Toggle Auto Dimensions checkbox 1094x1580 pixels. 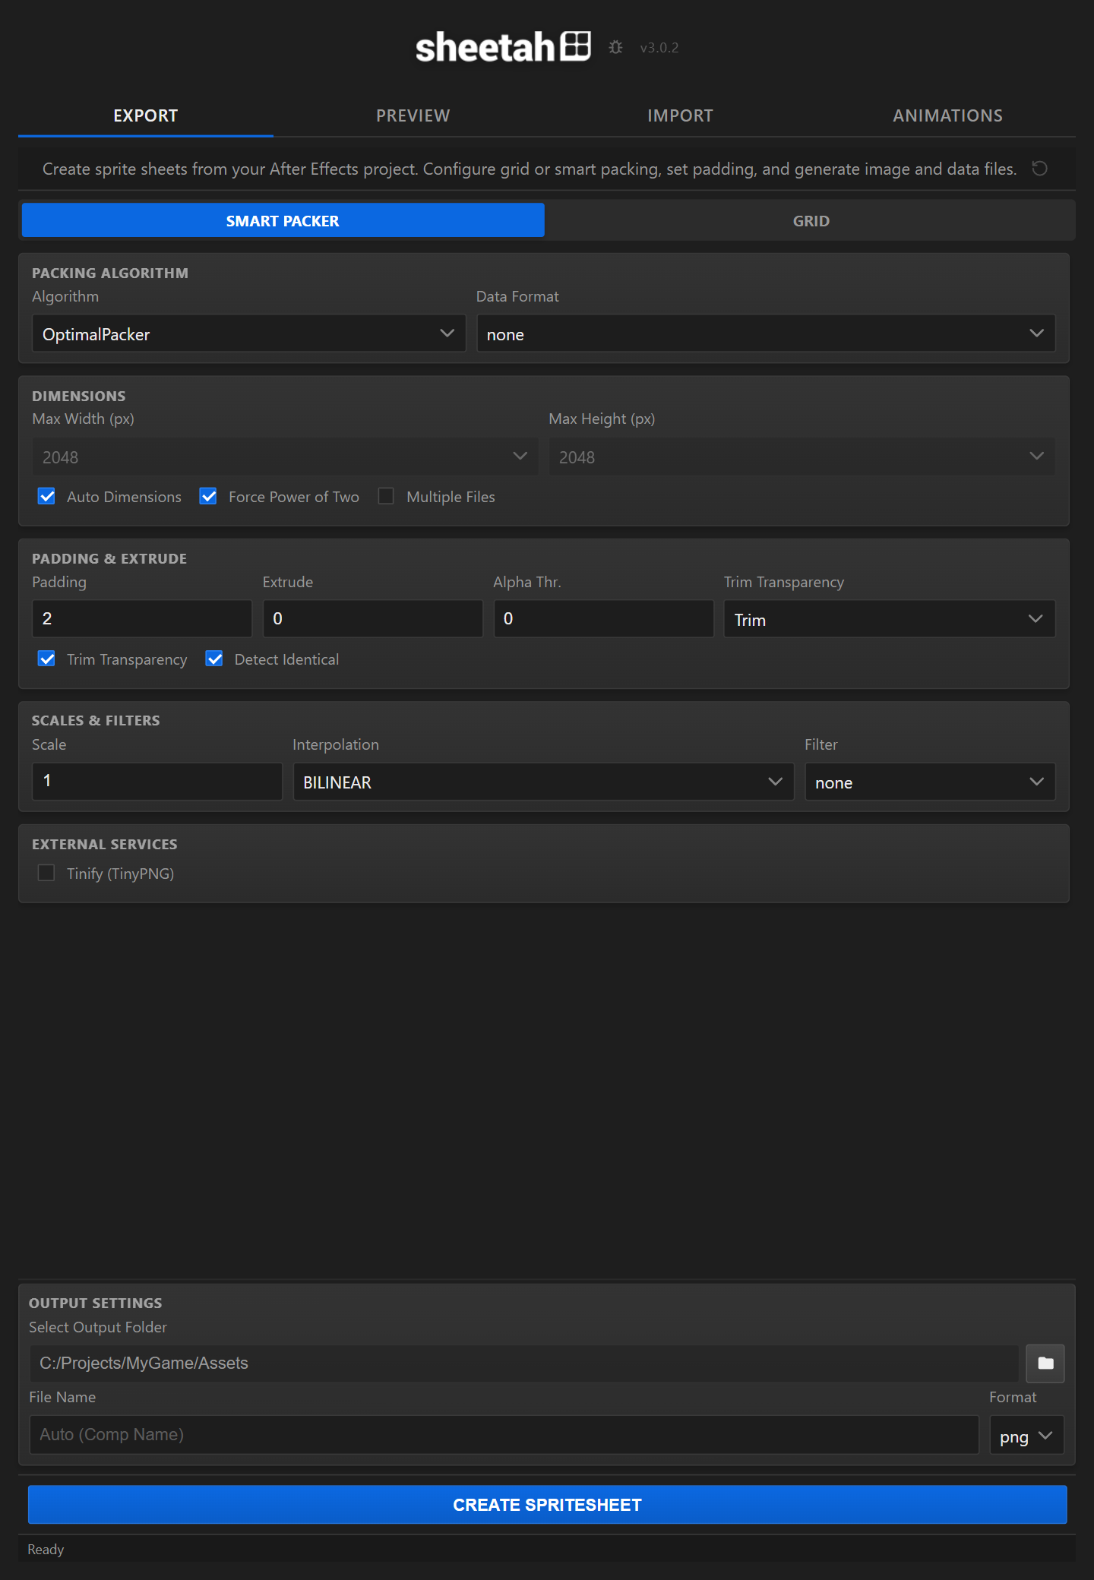tap(46, 496)
